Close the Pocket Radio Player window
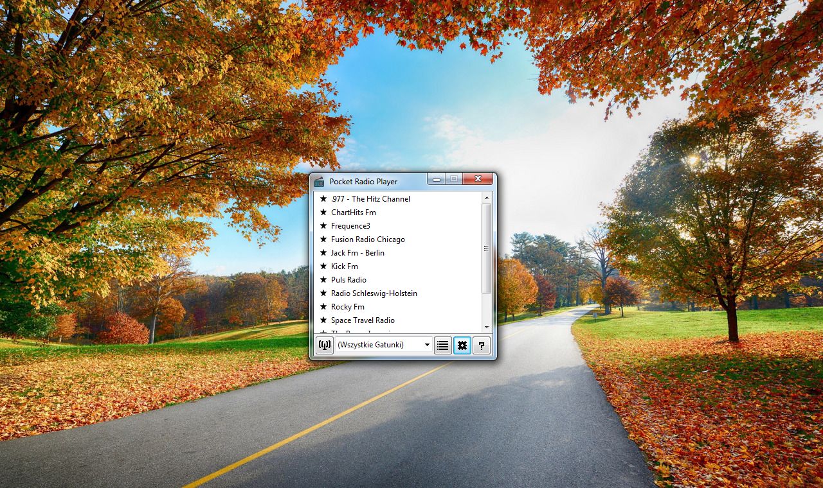Screen dimensions: 823x488 [478, 179]
